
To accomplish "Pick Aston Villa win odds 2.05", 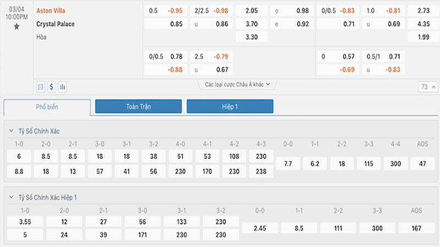I will (251, 11).
